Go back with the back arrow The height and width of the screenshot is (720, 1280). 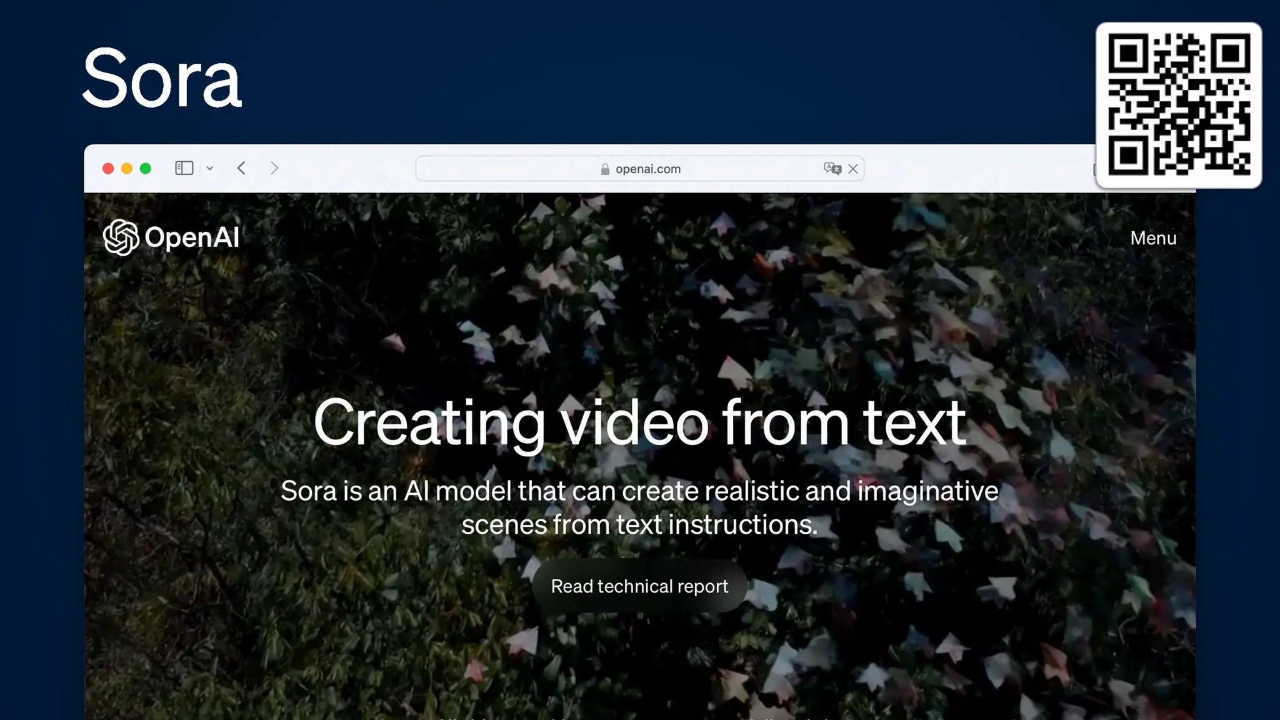[242, 168]
